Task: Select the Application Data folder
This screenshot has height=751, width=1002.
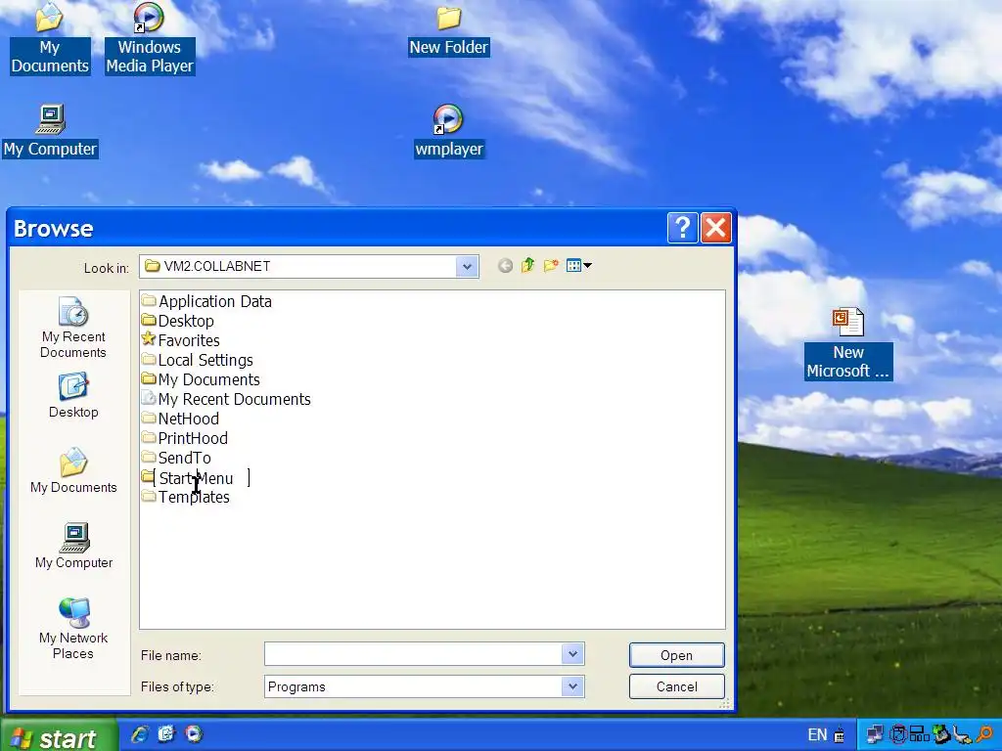Action: 207,301
